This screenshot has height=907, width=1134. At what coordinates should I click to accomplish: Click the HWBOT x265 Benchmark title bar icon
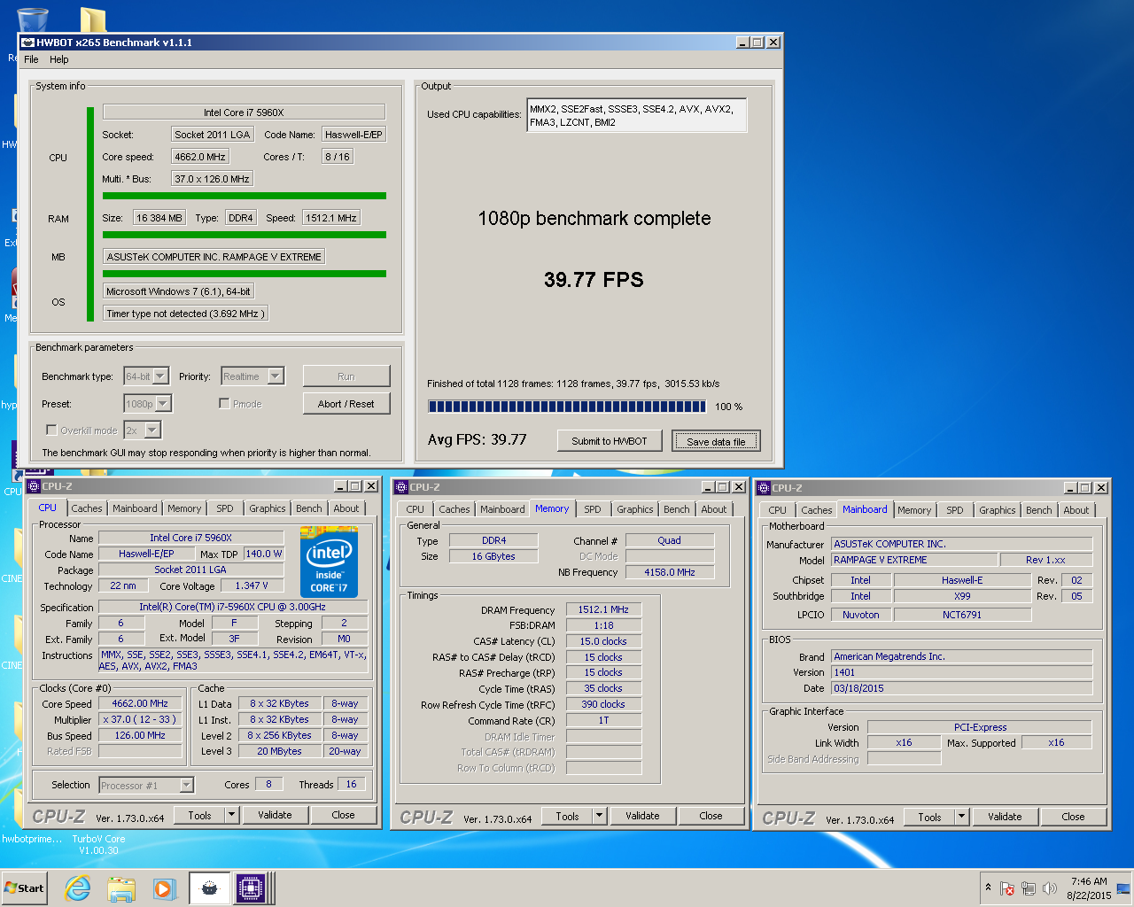27,43
